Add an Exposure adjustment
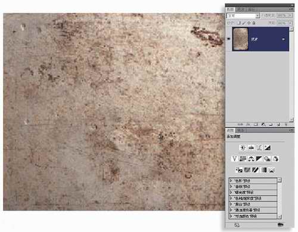 (268, 148)
